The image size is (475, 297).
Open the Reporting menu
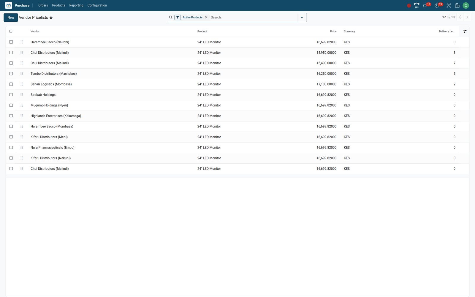pos(76,5)
